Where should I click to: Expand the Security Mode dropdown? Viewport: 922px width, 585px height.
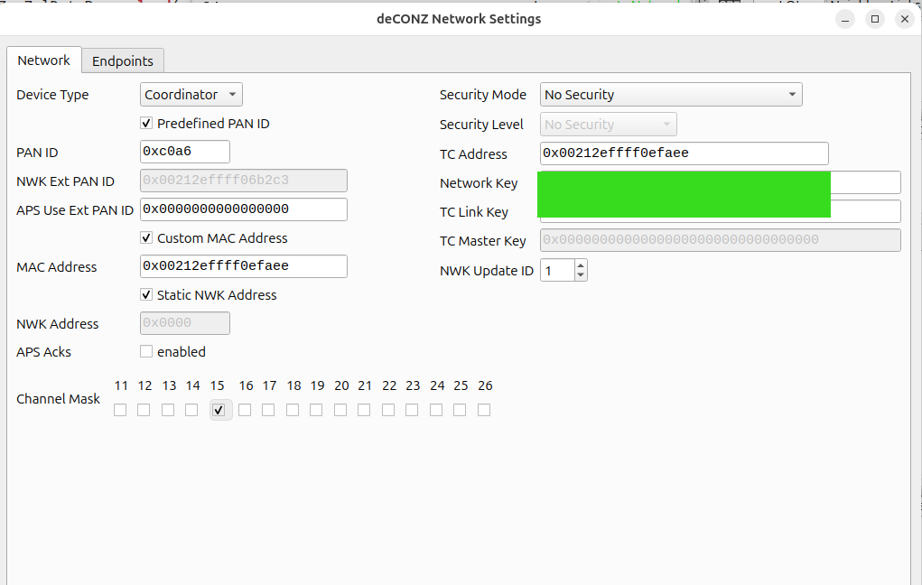coord(671,95)
